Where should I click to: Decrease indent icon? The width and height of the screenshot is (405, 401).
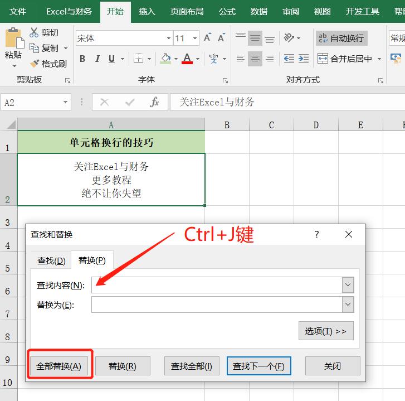coord(289,59)
